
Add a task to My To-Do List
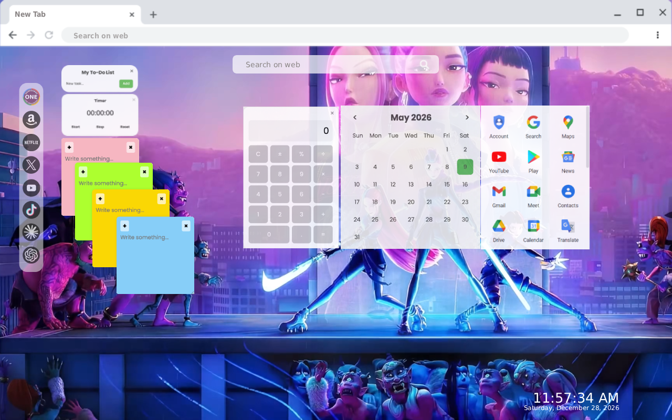(125, 83)
